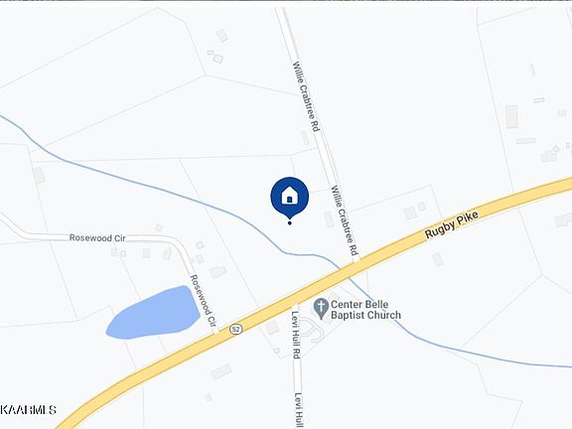
Task: Select the bottom Levi Hull road label
Action: point(298,410)
